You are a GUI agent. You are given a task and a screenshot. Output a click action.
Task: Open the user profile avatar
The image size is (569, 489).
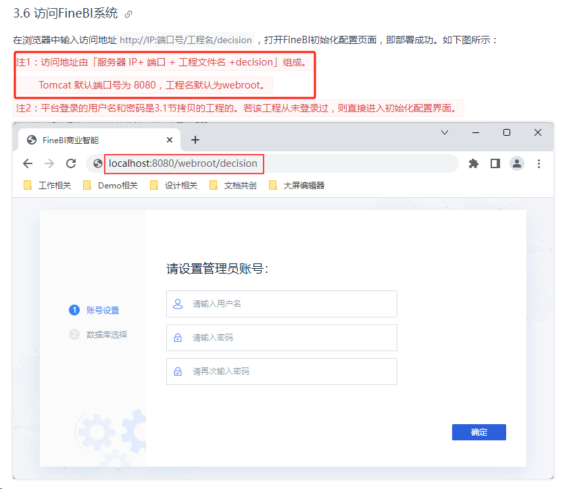(x=517, y=163)
